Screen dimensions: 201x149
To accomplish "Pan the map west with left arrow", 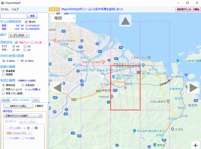I will (57, 88).
